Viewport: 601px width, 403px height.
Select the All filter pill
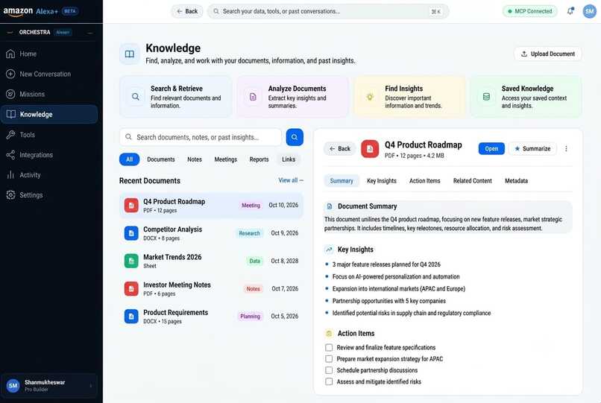(130, 159)
